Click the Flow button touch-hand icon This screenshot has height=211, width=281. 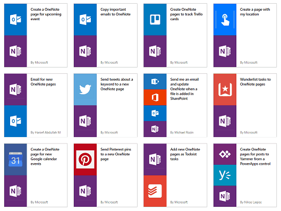click(x=225, y=20)
